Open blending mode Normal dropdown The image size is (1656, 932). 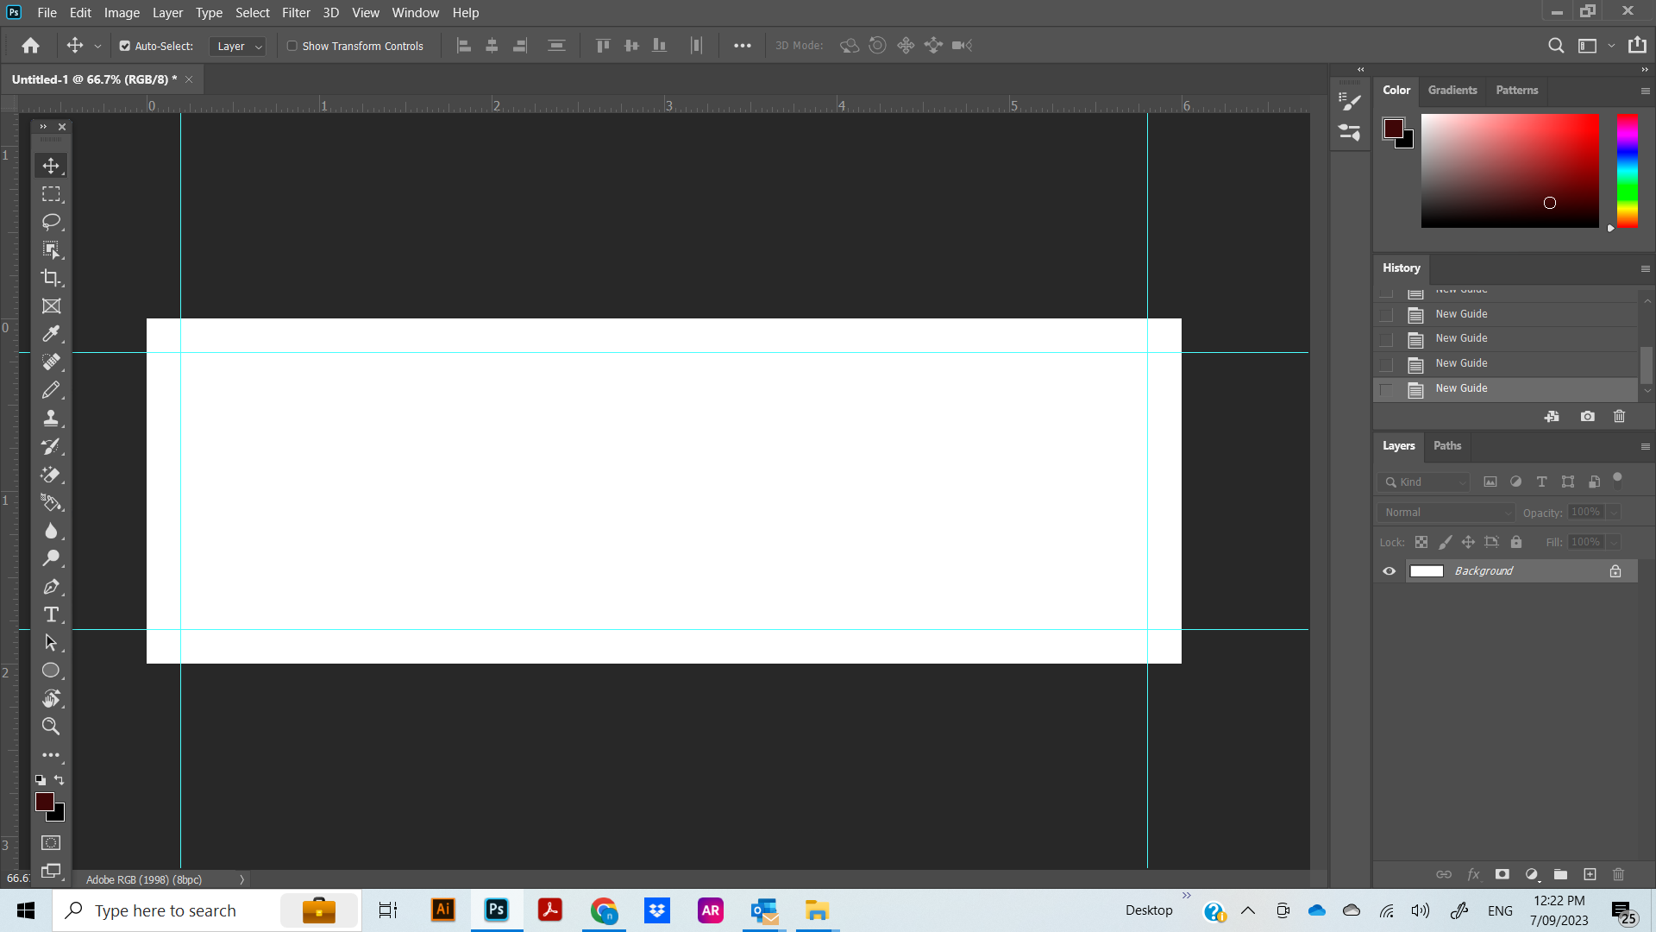coord(1446,512)
